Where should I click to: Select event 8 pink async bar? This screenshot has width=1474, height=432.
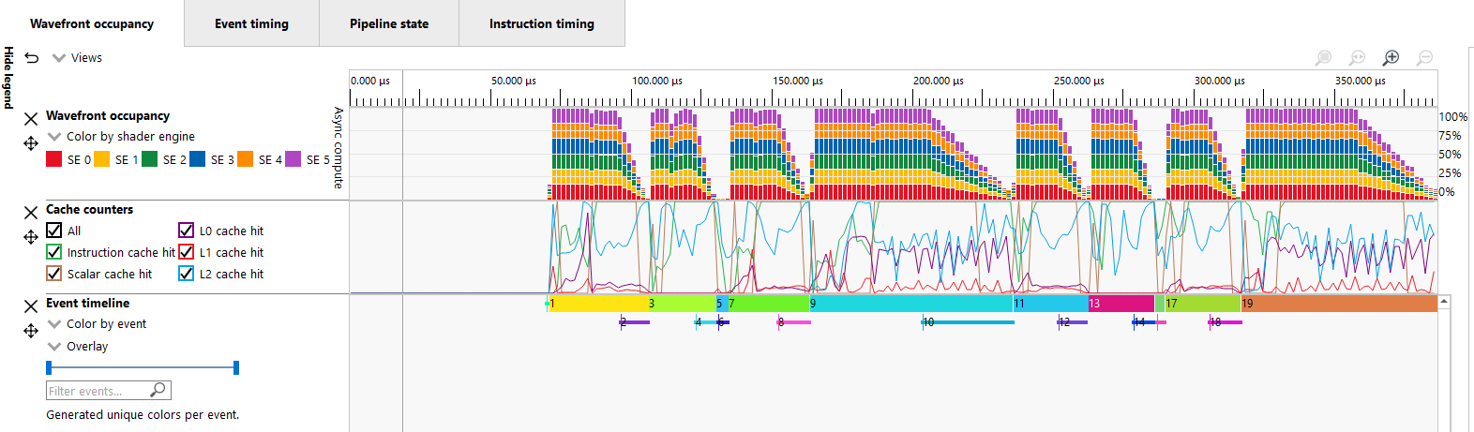click(794, 322)
